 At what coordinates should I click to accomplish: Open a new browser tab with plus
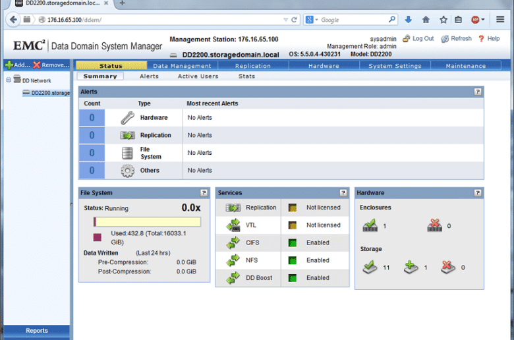pos(122,3)
